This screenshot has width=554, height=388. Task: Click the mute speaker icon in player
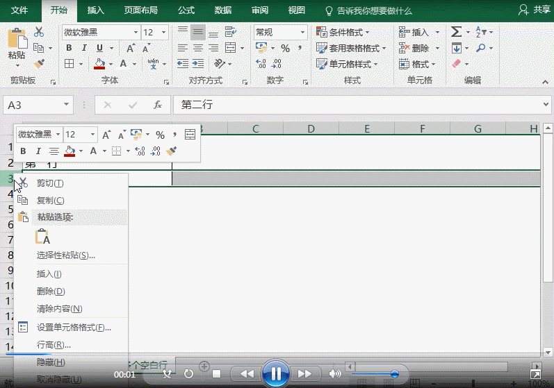tap(335, 373)
